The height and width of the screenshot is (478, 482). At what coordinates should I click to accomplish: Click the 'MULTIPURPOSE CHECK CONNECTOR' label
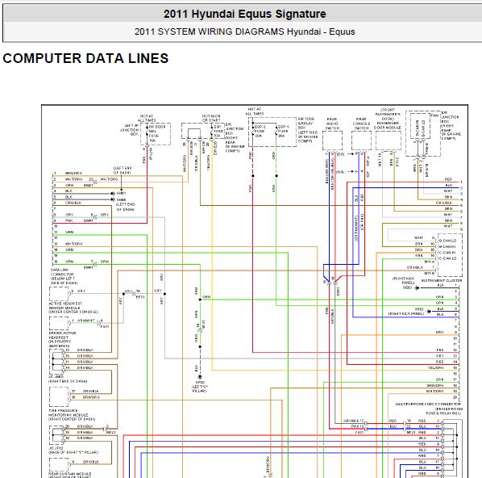pos(428,404)
